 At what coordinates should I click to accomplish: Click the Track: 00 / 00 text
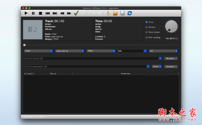(x=55, y=21)
